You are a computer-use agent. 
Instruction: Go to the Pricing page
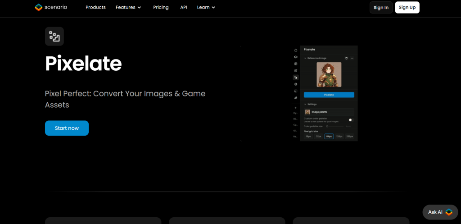point(161,7)
